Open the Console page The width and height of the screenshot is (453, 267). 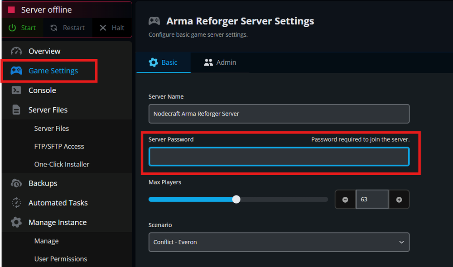tap(67, 91)
